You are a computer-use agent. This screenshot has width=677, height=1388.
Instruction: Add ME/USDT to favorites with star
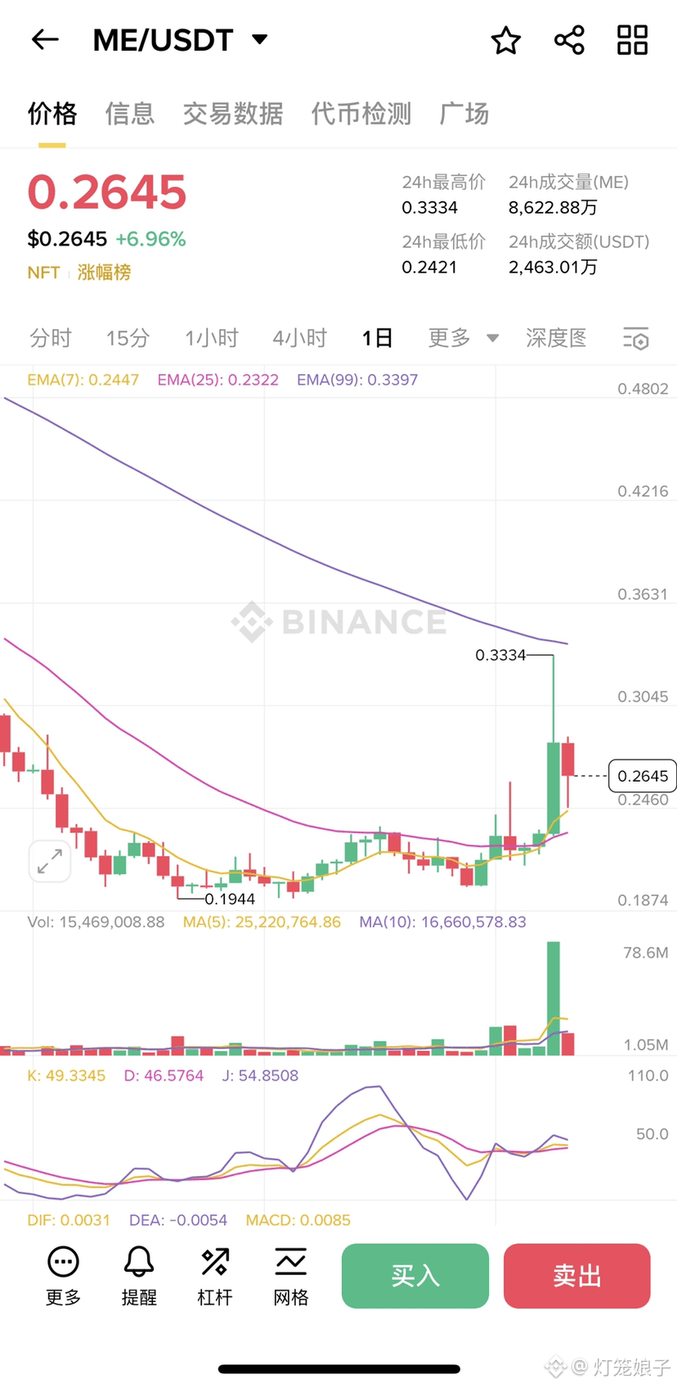point(505,40)
